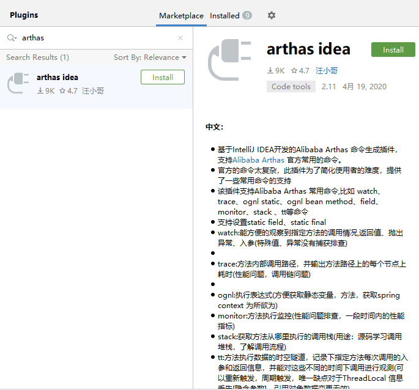Screen dimensions: 419x390
Task: Open vendor 汪小哥 link in details pane
Action: tap(327, 71)
